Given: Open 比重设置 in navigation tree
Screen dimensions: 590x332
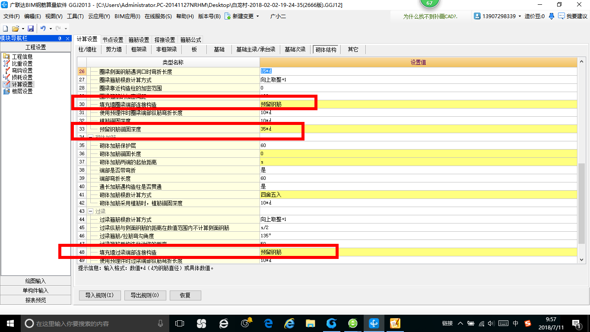Looking at the screenshot, I should coord(22,64).
